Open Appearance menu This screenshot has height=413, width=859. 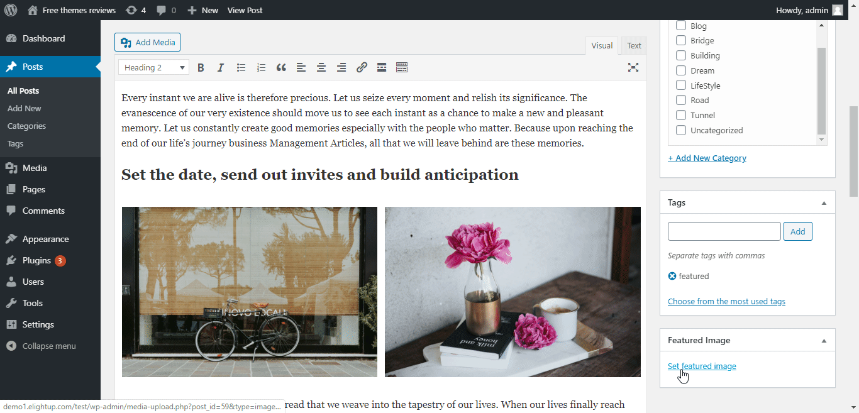coord(50,239)
